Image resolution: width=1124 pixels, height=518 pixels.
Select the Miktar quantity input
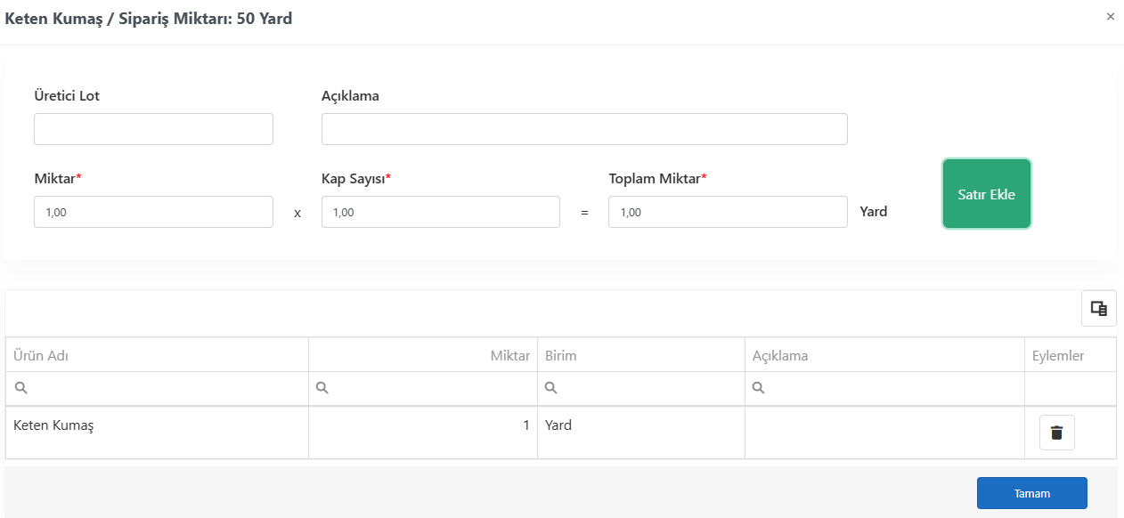pos(153,212)
